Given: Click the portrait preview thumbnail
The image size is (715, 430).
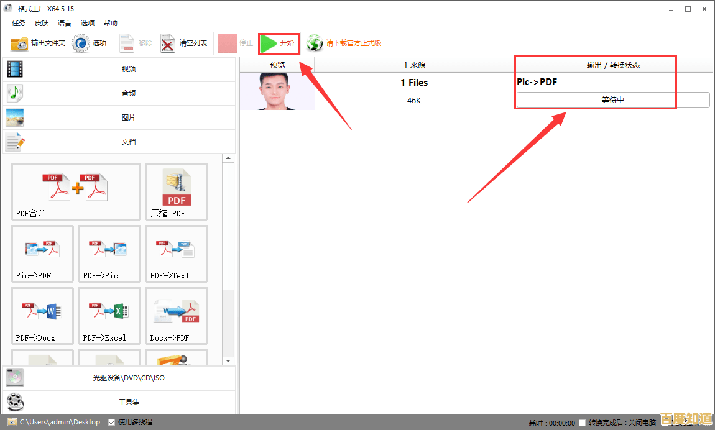Looking at the screenshot, I should [x=277, y=90].
